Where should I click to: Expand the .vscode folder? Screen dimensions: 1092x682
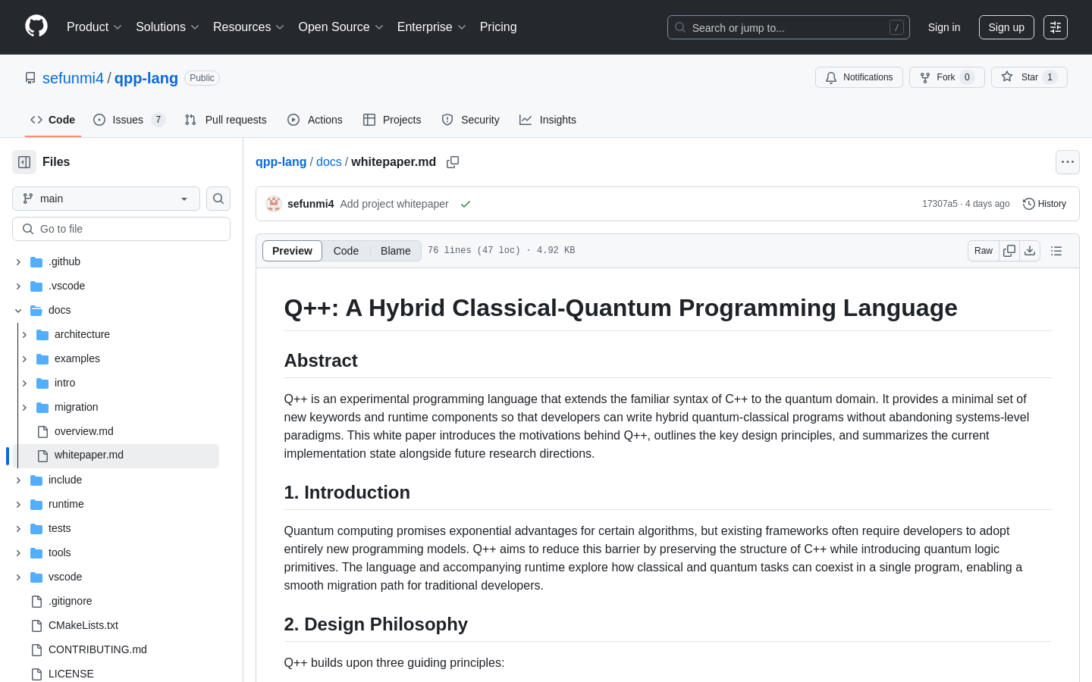18,286
